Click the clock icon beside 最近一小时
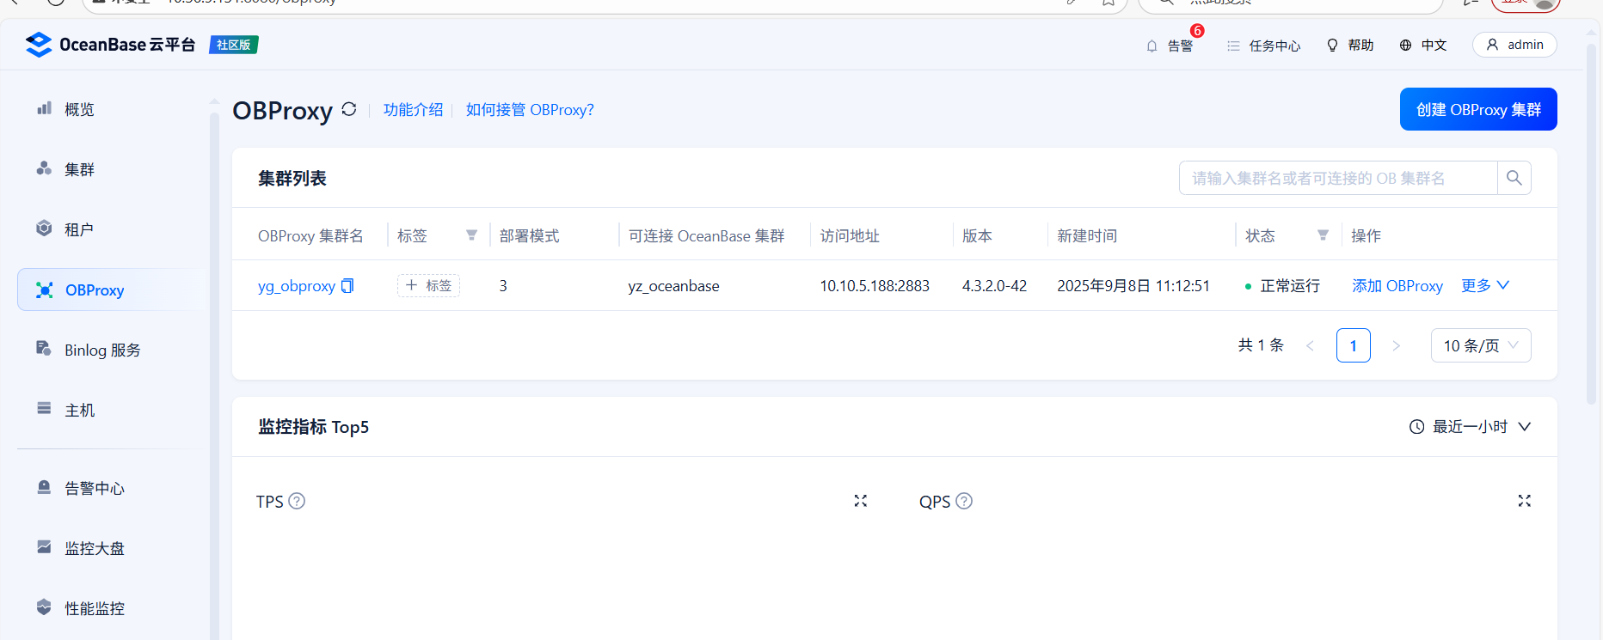This screenshot has height=640, width=1603. point(1416,427)
